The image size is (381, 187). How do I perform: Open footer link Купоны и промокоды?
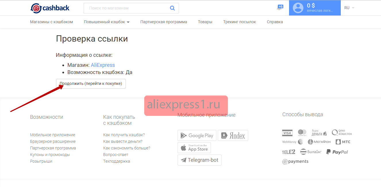click(x=50, y=155)
